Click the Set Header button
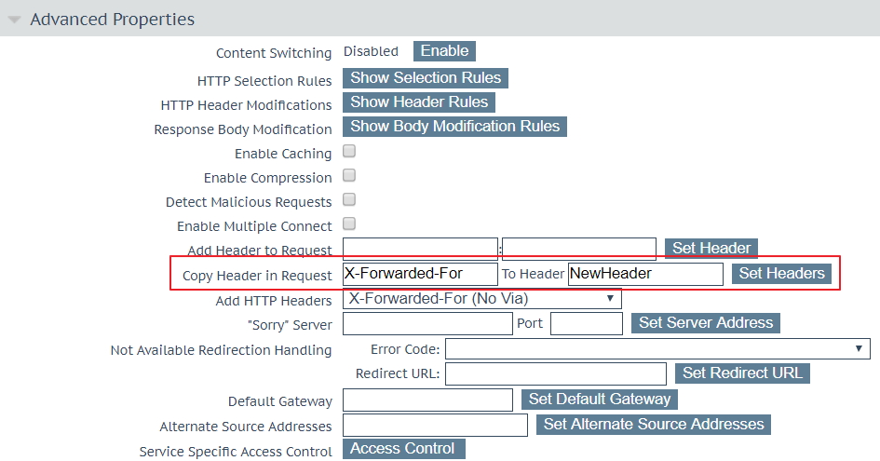The height and width of the screenshot is (461, 880). point(711,249)
